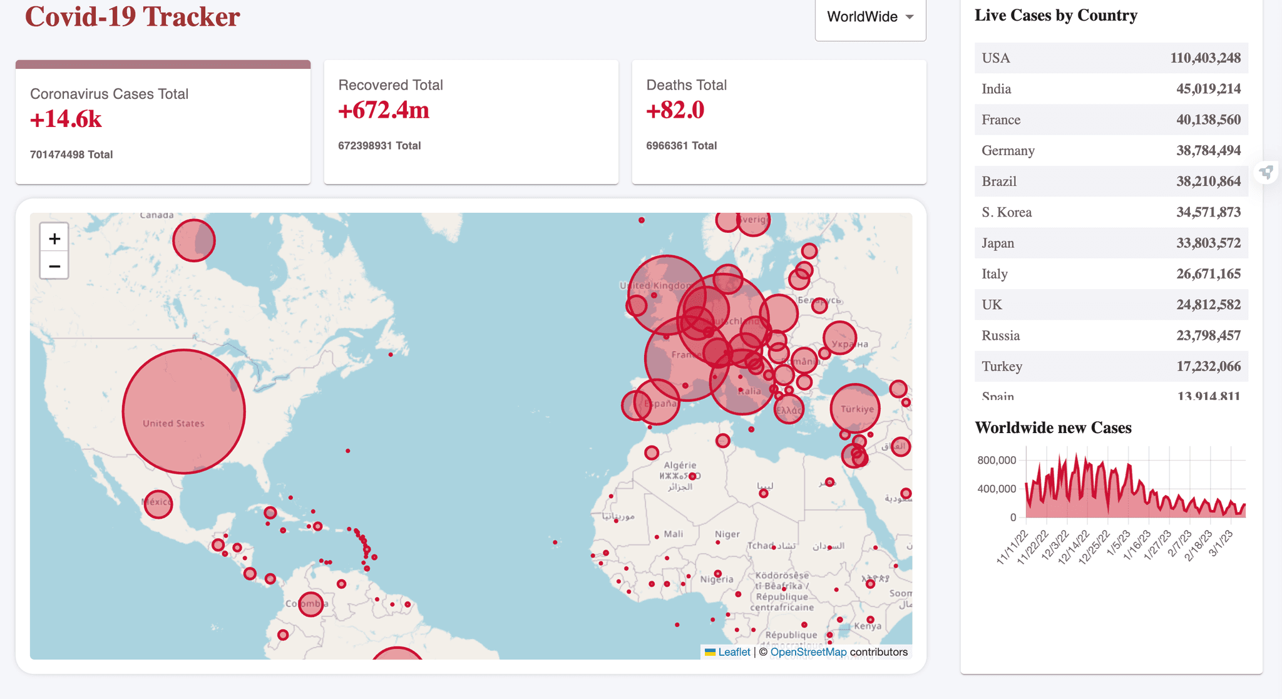The height and width of the screenshot is (699, 1282).
Task: Click the Ukraine case circle on map
Action: pyautogui.click(x=839, y=338)
